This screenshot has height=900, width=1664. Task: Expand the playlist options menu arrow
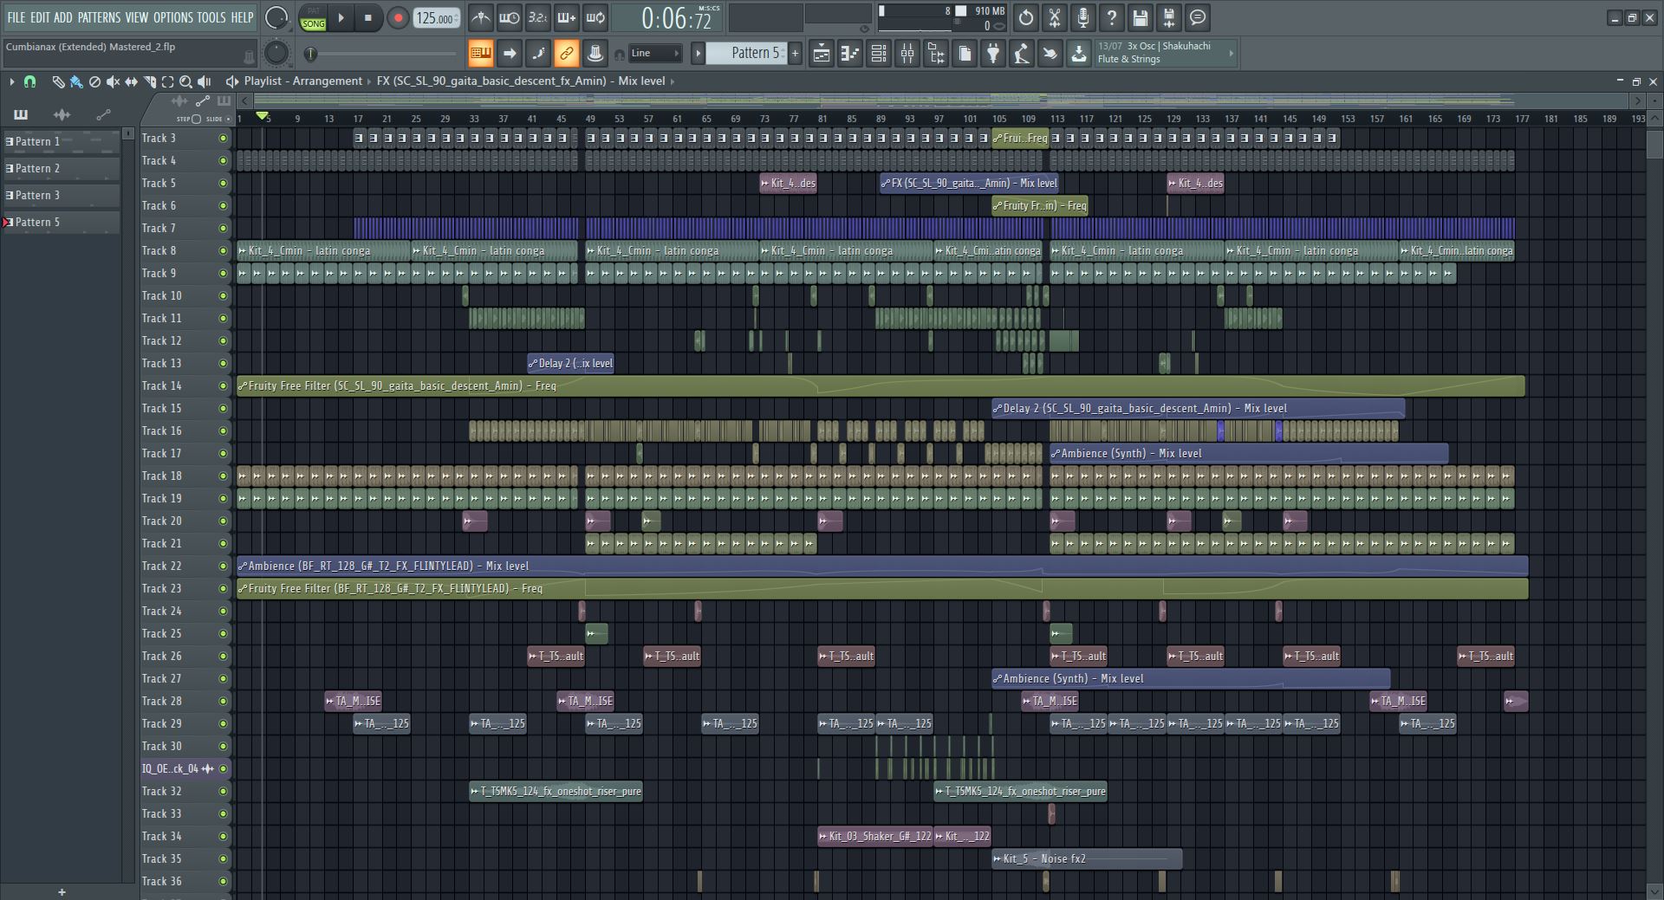(x=11, y=81)
